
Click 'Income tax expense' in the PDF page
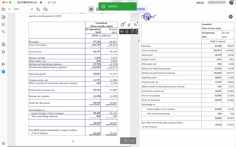[39, 96]
